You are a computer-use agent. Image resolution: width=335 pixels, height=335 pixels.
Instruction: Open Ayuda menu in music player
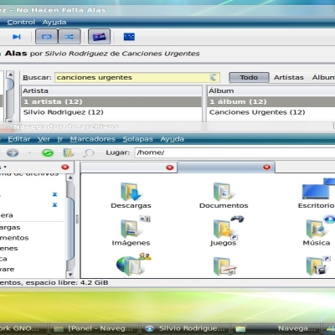coord(54,22)
